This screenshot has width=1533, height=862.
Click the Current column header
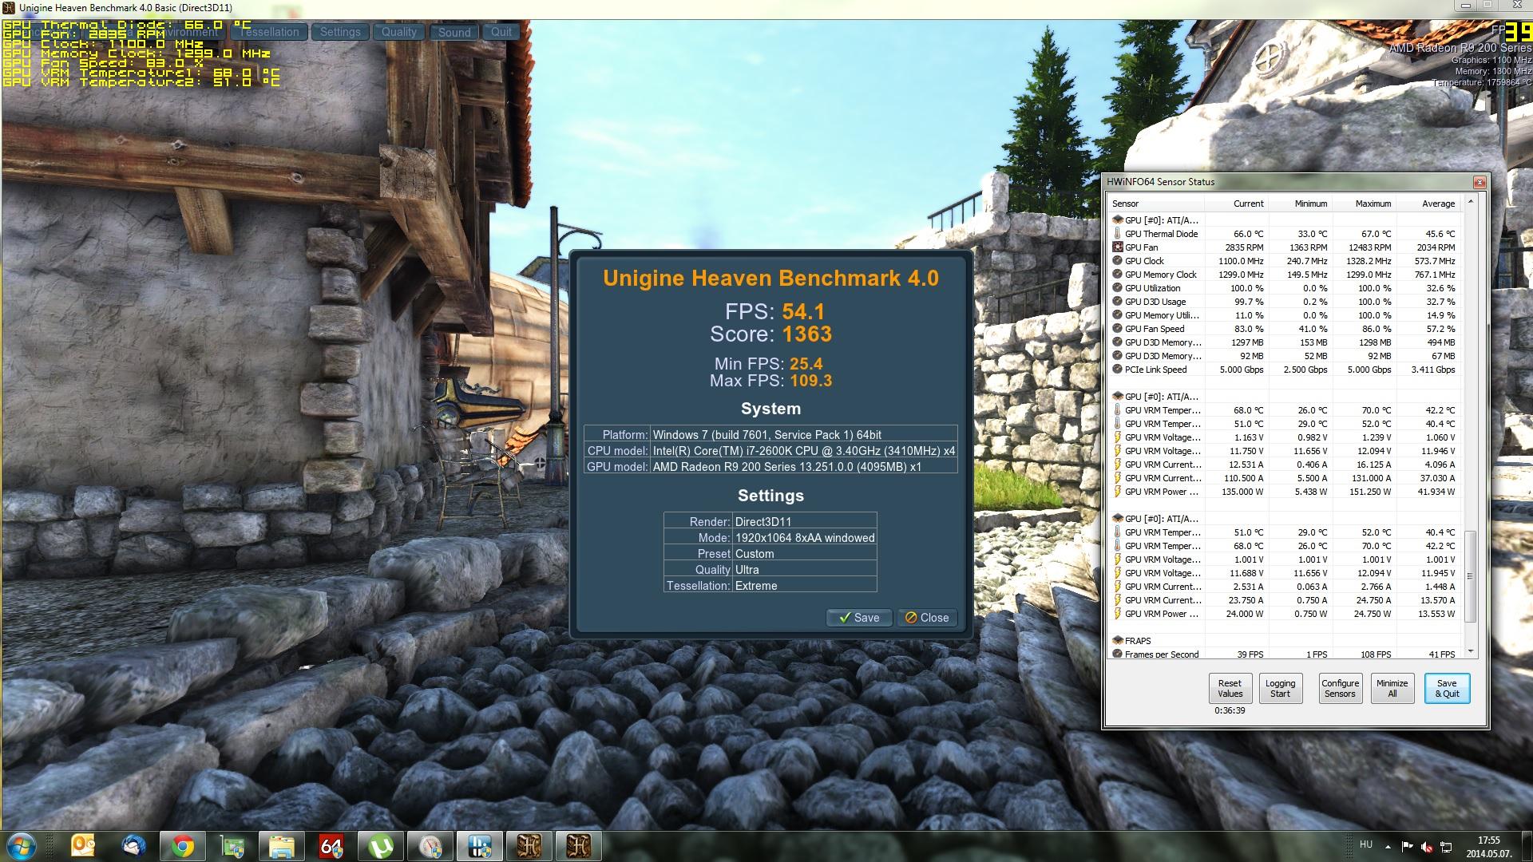(1237, 204)
